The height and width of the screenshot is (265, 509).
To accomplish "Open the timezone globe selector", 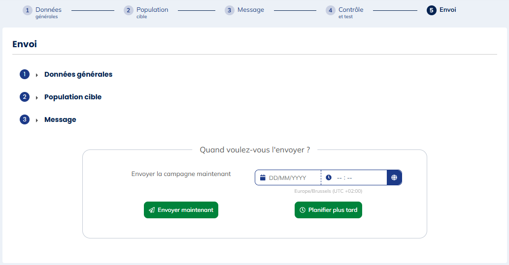I will (x=394, y=177).
